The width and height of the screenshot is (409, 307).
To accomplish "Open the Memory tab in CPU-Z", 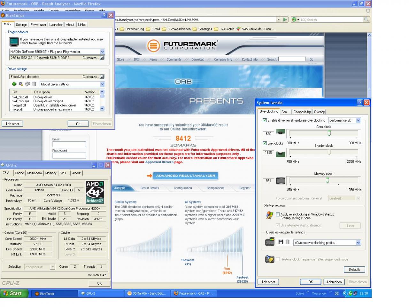I will click(51, 173).
